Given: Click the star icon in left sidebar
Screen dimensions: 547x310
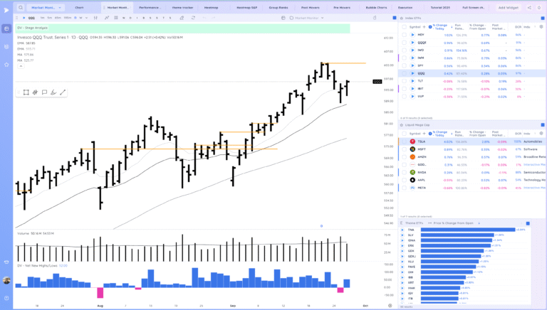Looking at the screenshot, I should pos(6,65).
